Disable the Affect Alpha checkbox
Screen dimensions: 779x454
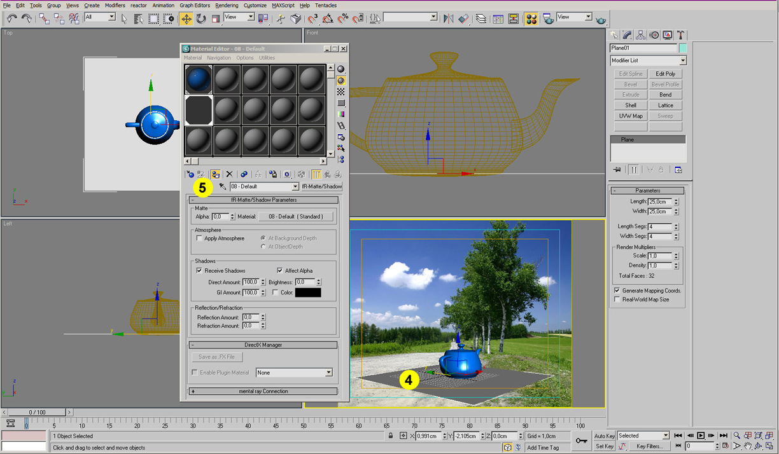[280, 271]
